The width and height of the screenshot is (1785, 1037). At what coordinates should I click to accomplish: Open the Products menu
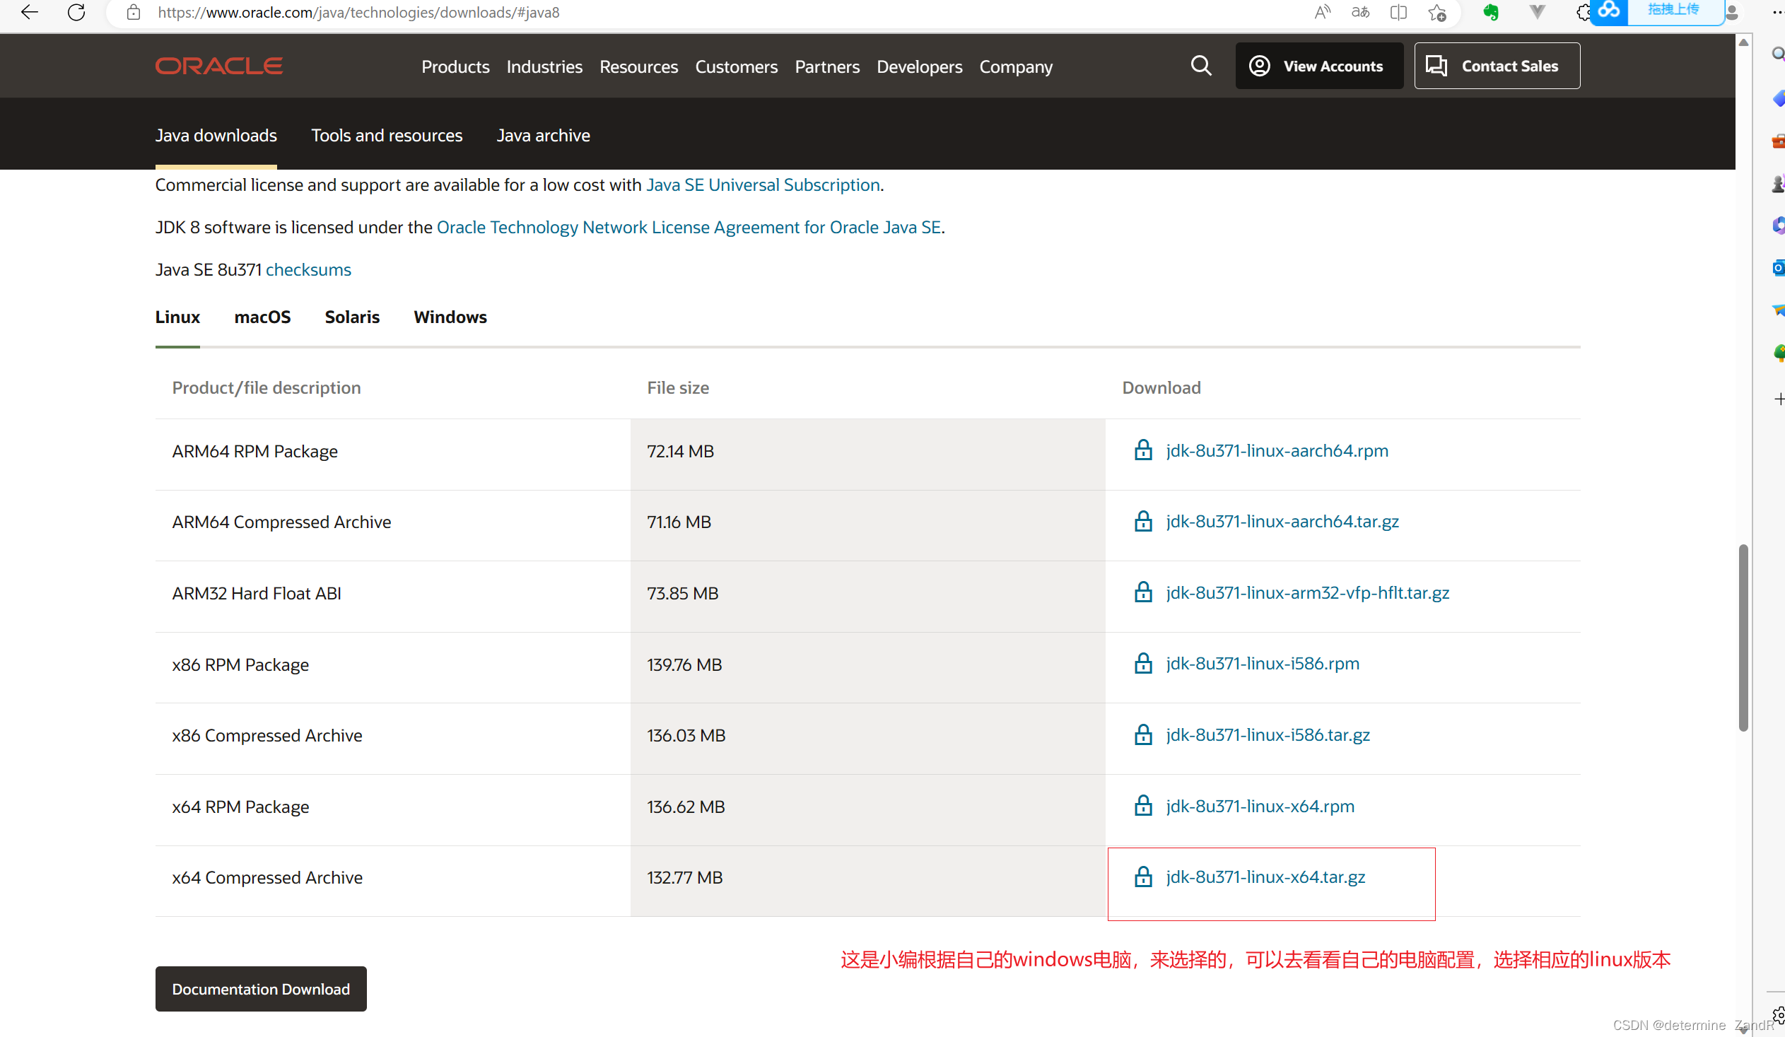[455, 66]
